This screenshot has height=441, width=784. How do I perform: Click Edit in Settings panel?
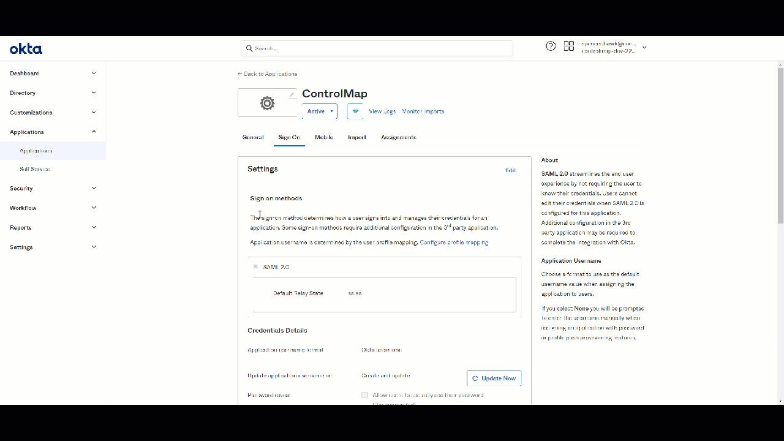click(510, 170)
